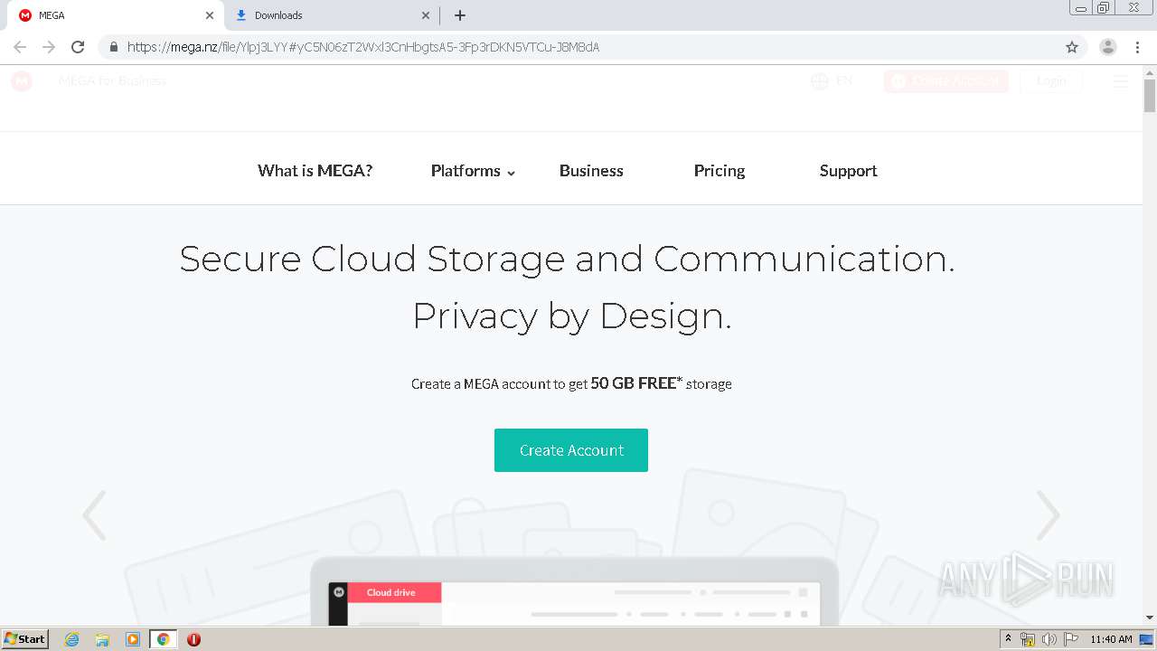Expand the Platforms dropdown
The height and width of the screenshot is (651, 1157).
[x=473, y=171]
